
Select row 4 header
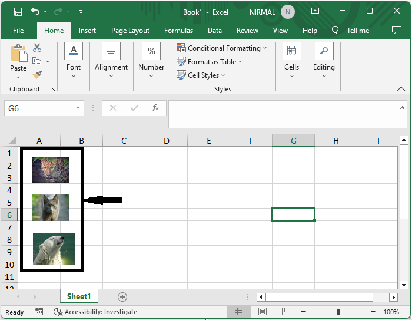tap(9, 190)
